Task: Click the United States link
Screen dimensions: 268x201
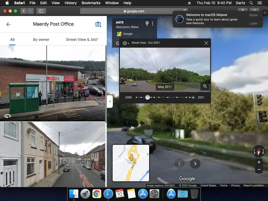Action: 208,186
